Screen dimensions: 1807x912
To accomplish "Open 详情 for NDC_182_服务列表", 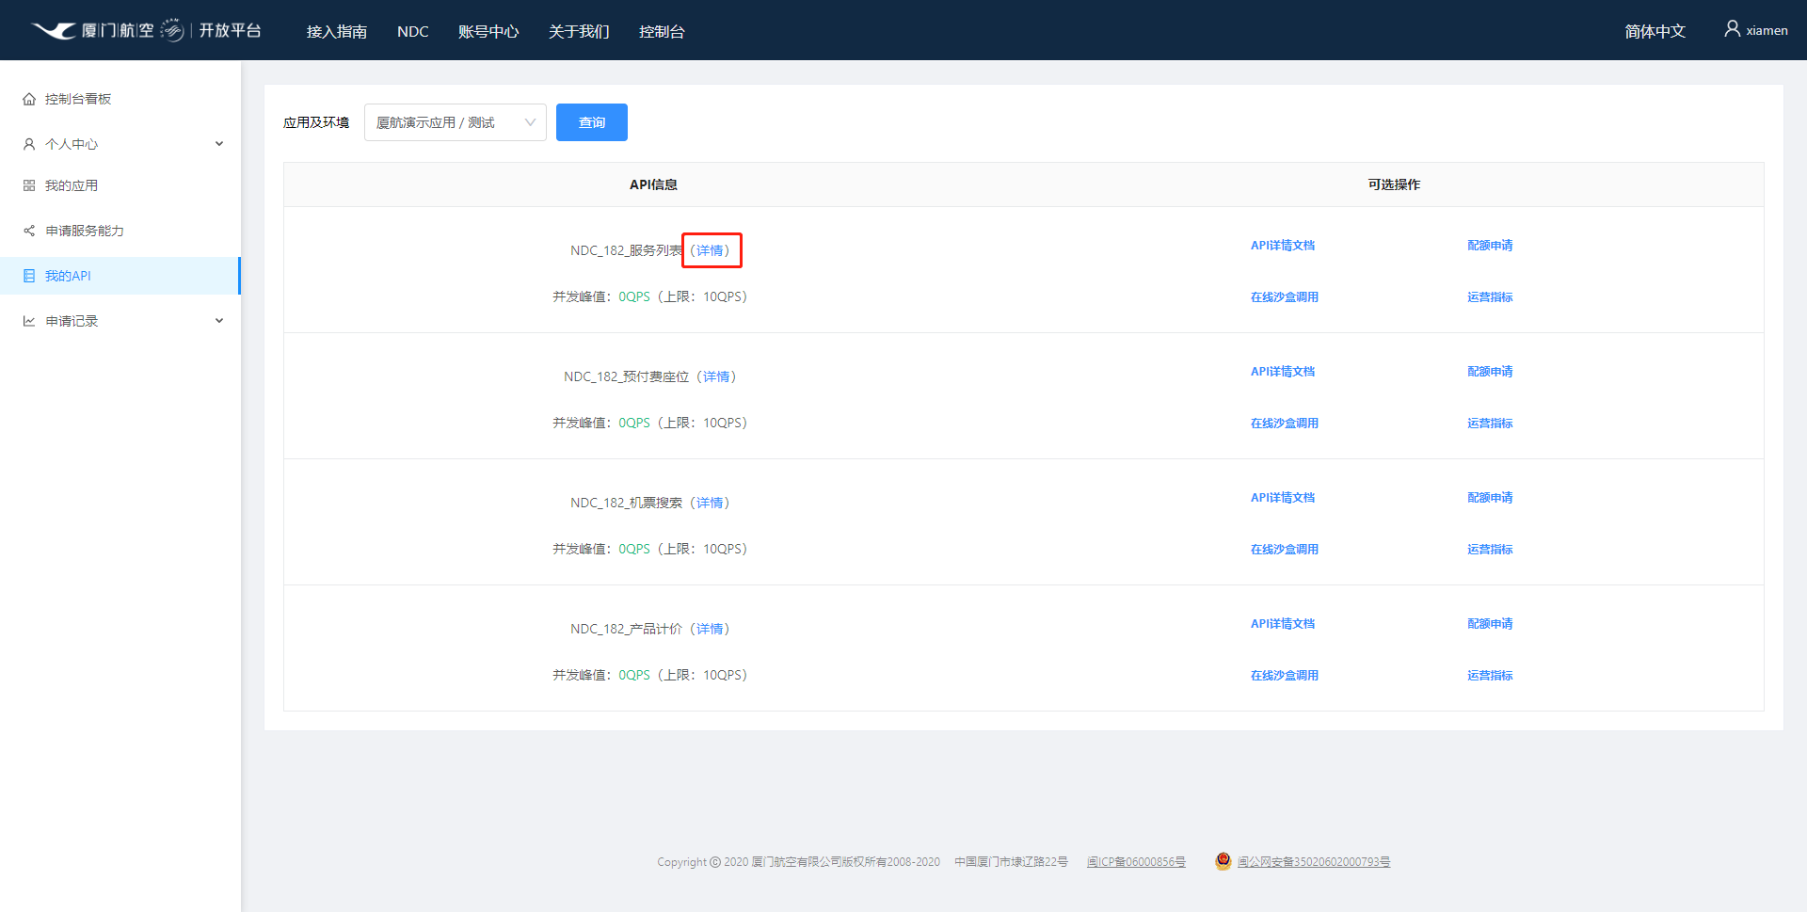I will coord(710,250).
